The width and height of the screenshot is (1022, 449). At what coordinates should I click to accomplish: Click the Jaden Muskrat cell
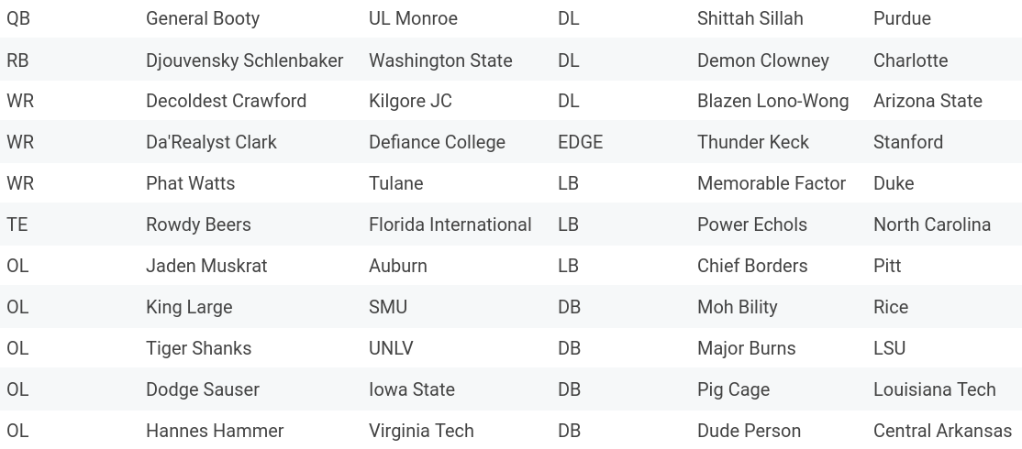click(x=206, y=266)
